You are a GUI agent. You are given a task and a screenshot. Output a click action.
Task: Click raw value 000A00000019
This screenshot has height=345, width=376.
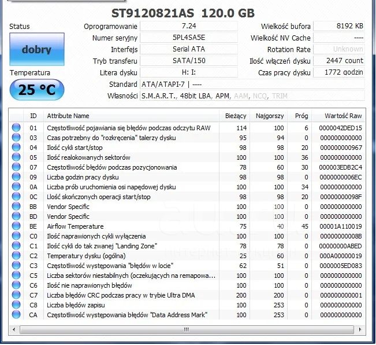[x=341, y=256]
